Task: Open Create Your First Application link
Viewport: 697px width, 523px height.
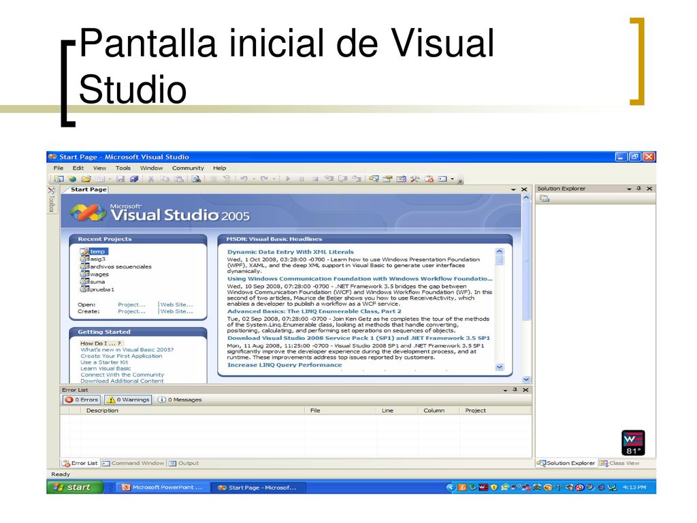Action: [121, 355]
